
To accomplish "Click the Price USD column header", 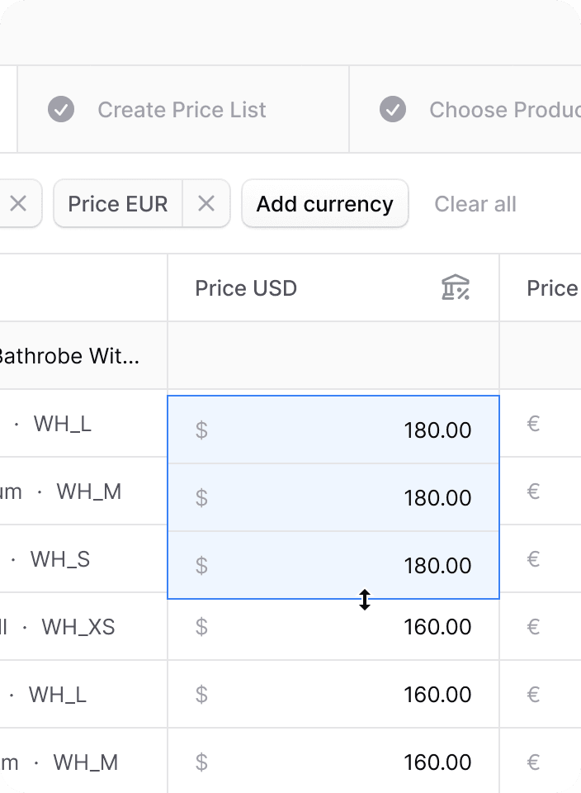I will (333, 287).
